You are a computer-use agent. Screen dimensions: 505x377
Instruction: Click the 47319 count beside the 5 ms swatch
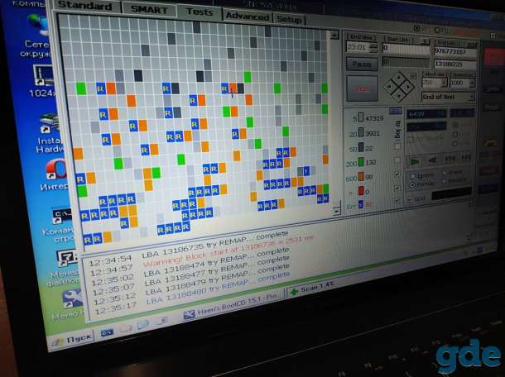374,118
